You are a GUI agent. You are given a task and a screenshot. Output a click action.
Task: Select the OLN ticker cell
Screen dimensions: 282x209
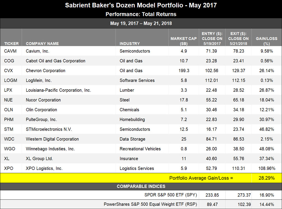point(9,110)
